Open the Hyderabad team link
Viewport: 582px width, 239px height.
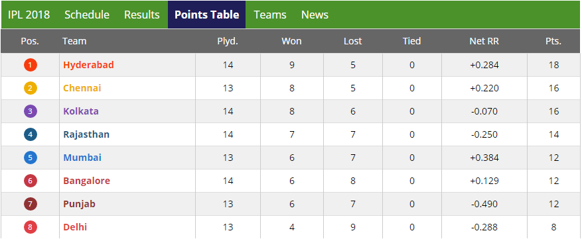click(x=88, y=65)
